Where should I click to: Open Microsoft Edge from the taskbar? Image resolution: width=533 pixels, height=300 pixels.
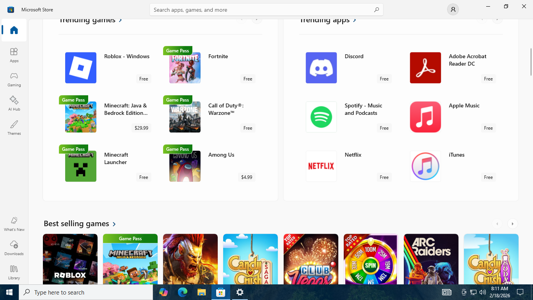(183, 292)
